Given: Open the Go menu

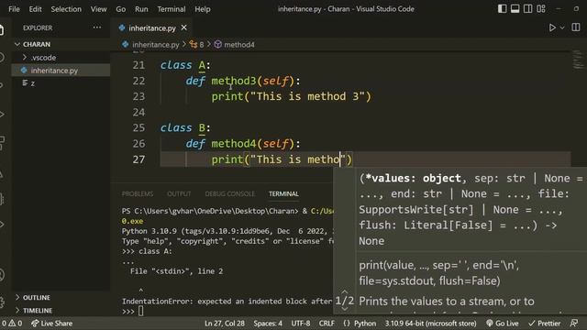Looking at the screenshot, I should point(120,9).
